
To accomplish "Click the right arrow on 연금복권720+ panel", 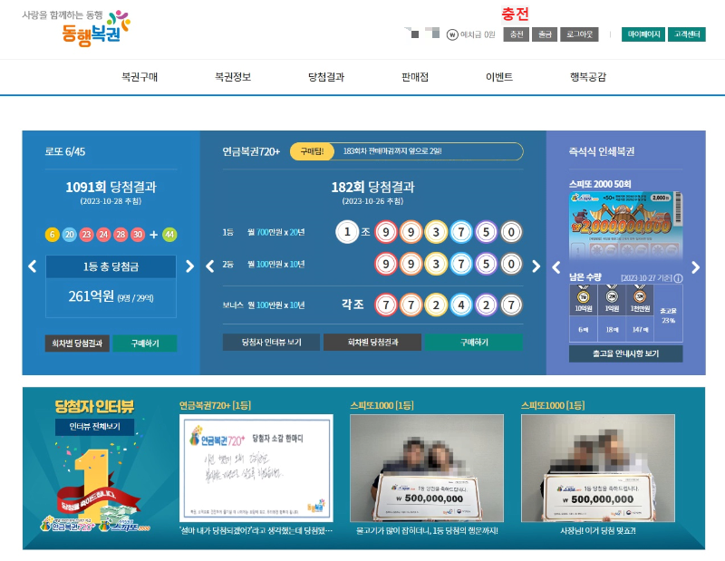I will point(536,266).
